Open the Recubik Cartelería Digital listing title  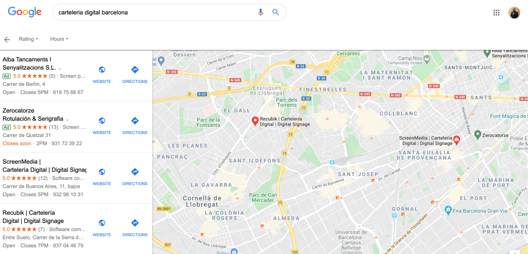tap(33, 217)
